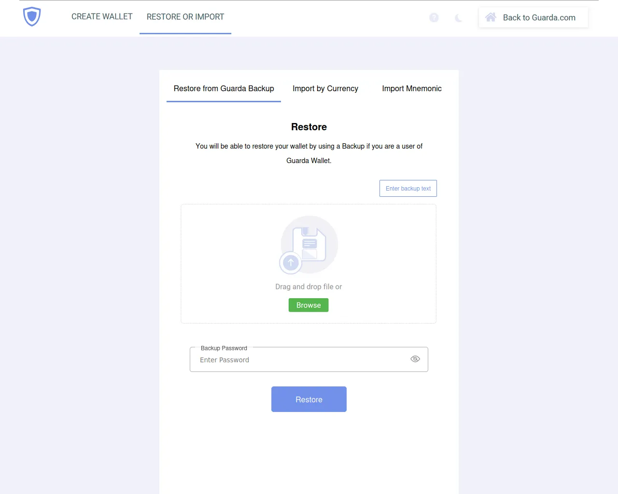618x494 pixels.
Task: Switch to Restore from Guarda Backup tab
Action: [x=224, y=89]
